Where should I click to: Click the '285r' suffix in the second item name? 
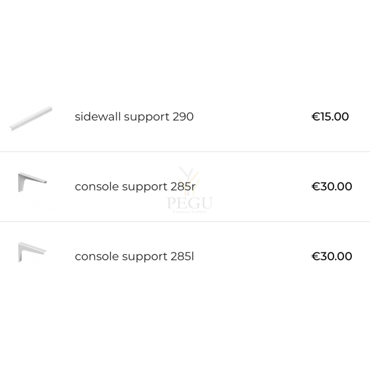click(x=183, y=186)
